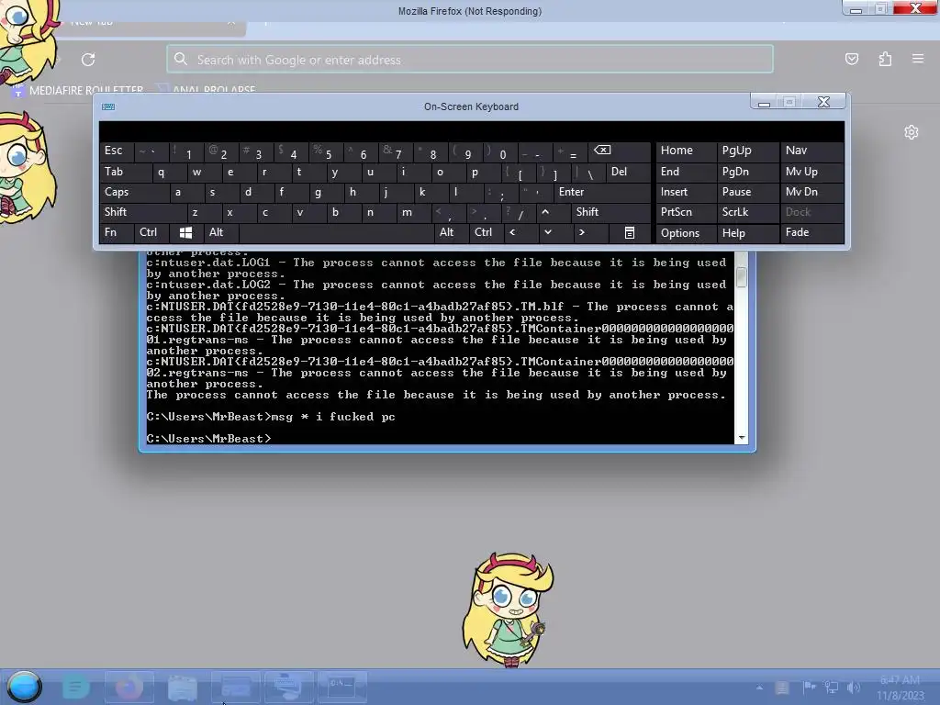This screenshot has height=705, width=940.
Task: Show hidden tray icons arrow
Action: [759, 687]
